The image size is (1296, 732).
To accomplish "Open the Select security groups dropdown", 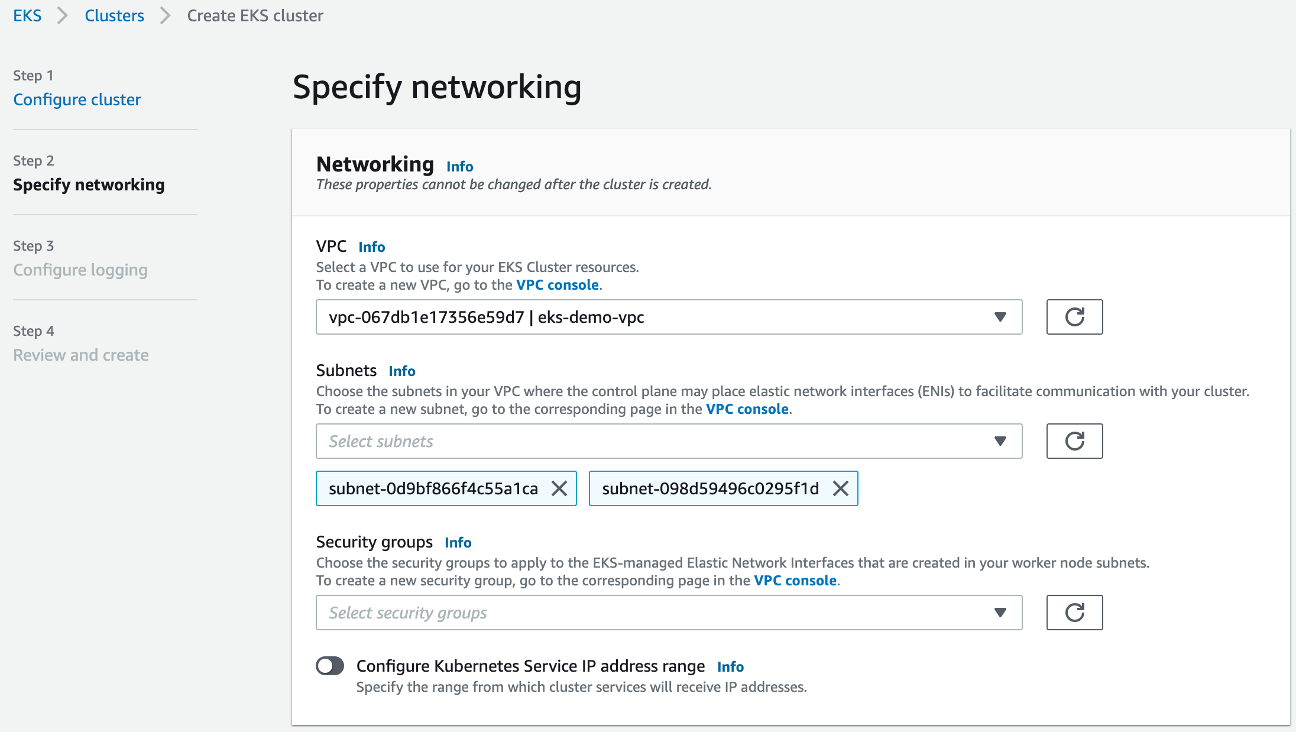I will click(999, 613).
